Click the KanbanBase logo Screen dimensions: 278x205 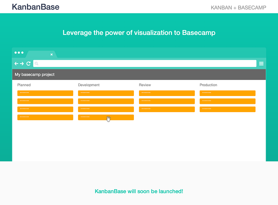point(36,7)
